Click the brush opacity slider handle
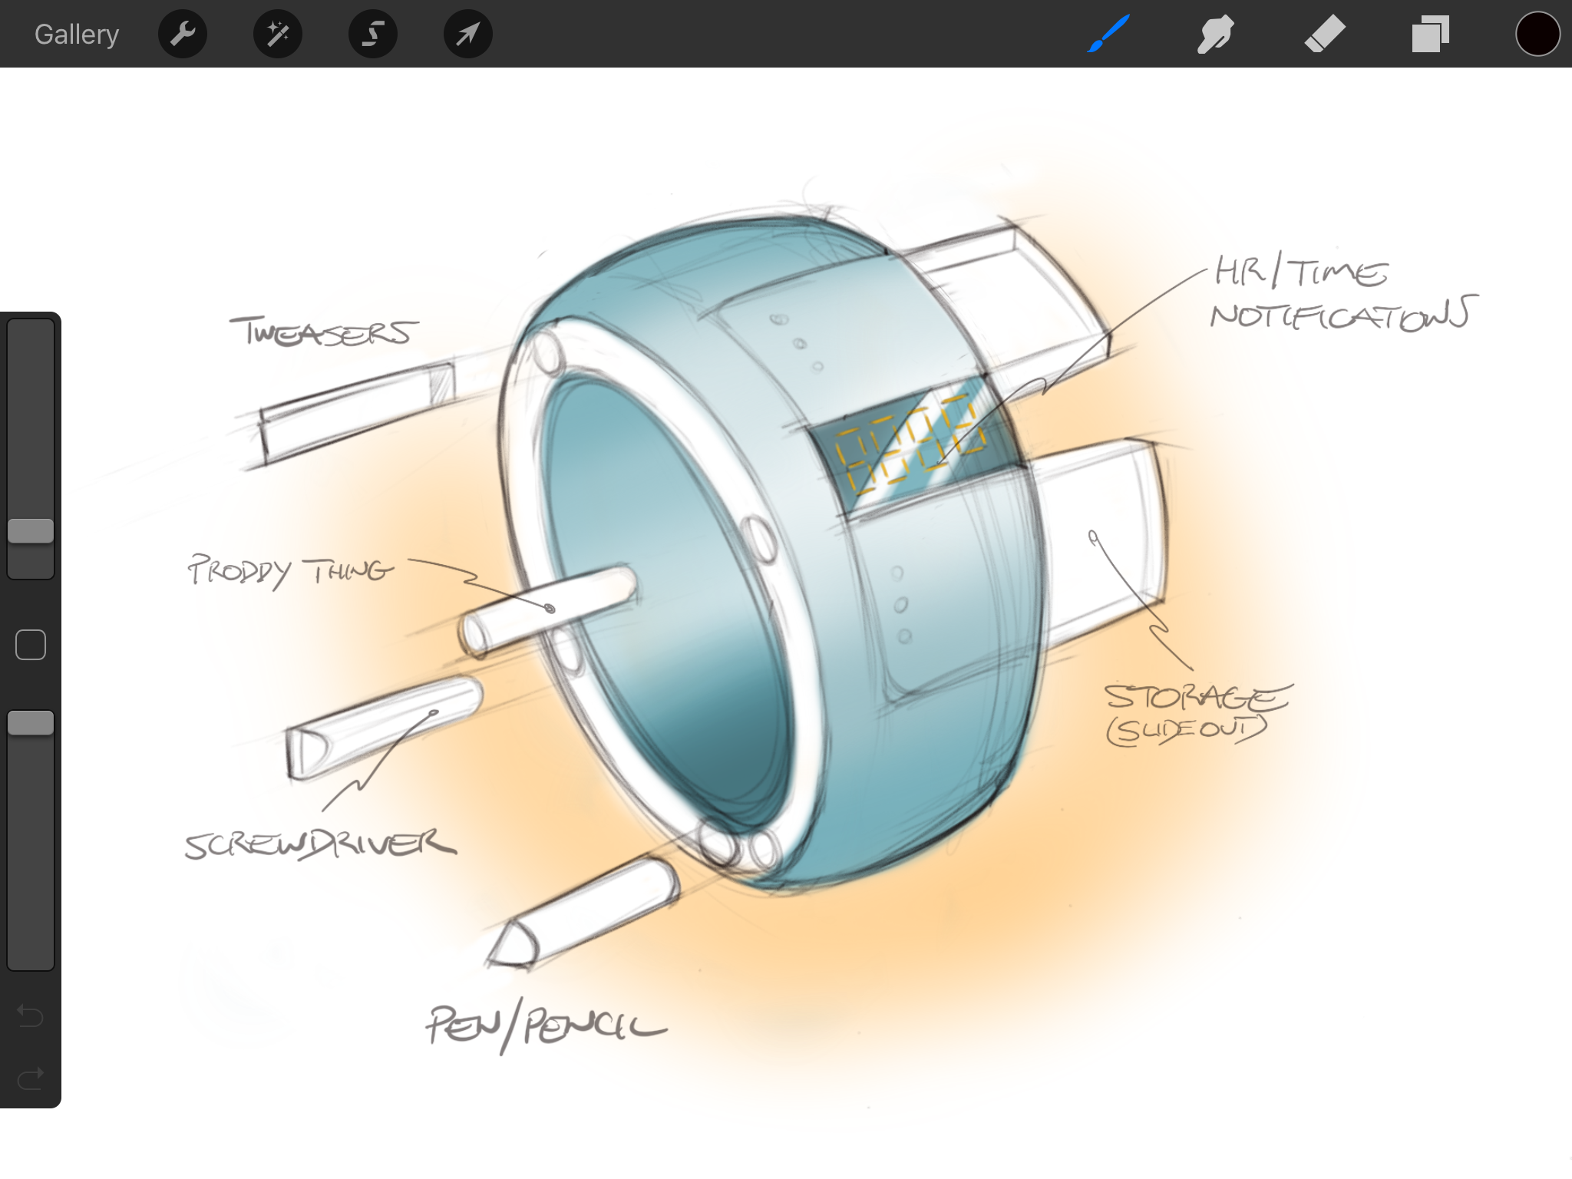 (x=31, y=723)
